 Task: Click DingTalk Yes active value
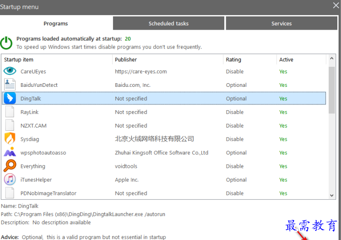pos(283,99)
